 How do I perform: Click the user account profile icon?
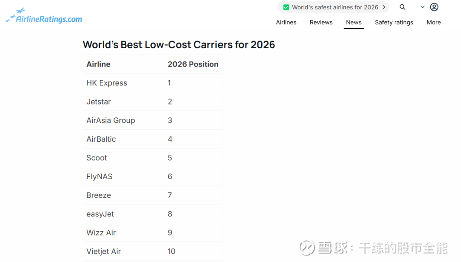pyautogui.click(x=434, y=7)
